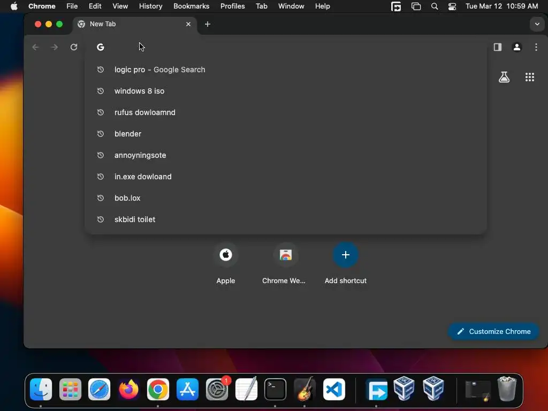Open the History menu
548x411 pixels.
coord(150,6)
